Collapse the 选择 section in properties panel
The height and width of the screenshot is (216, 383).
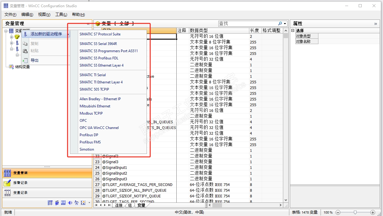(293, 31)
